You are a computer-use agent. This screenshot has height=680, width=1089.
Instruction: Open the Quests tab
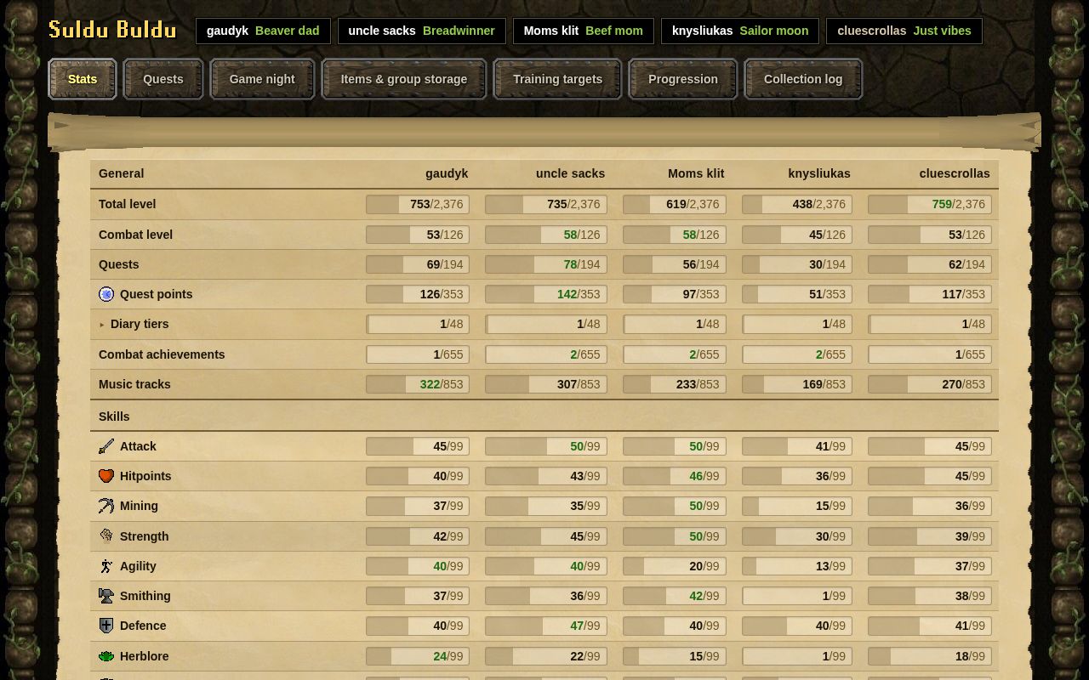[163, 79]
